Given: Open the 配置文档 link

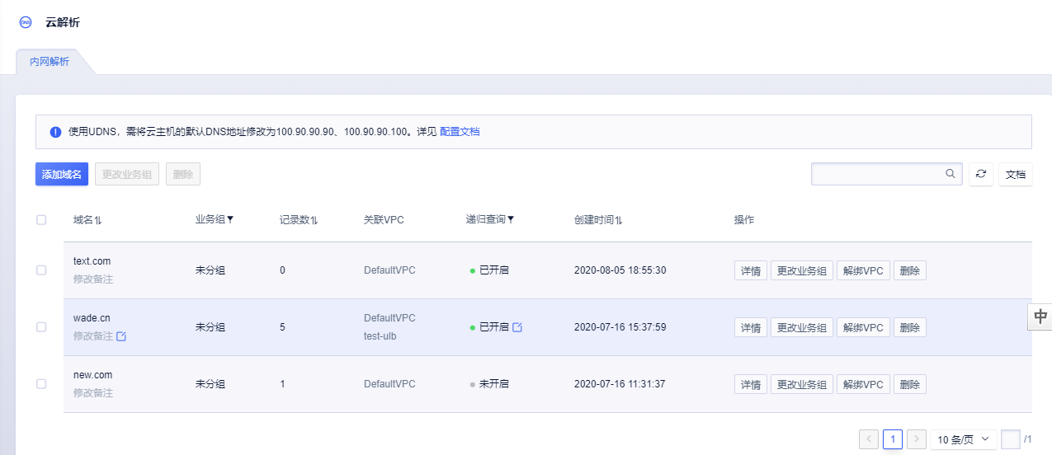Looking at the screenshot, I should click(x=460, y=131).
